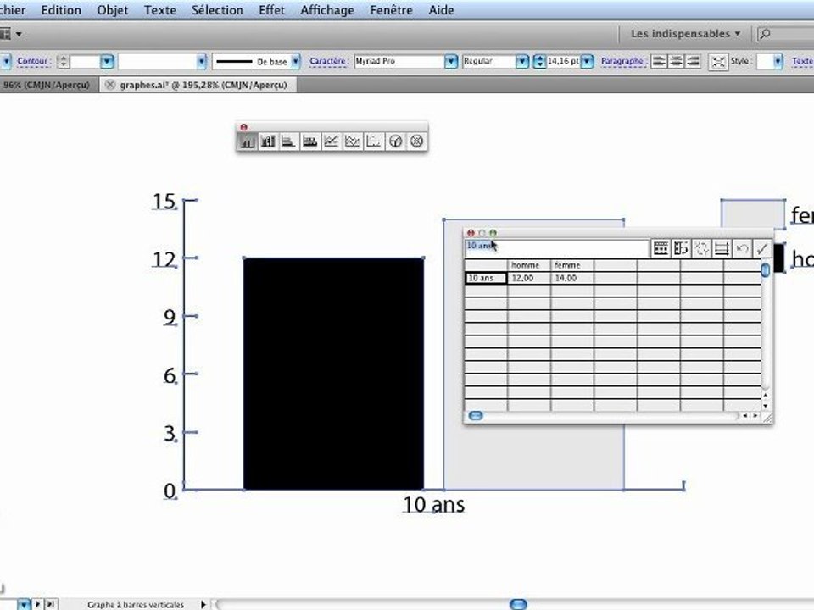Open arrange documents dropdown arrow
This screenshot has width=814, height=610.
[x=20, y=34]
